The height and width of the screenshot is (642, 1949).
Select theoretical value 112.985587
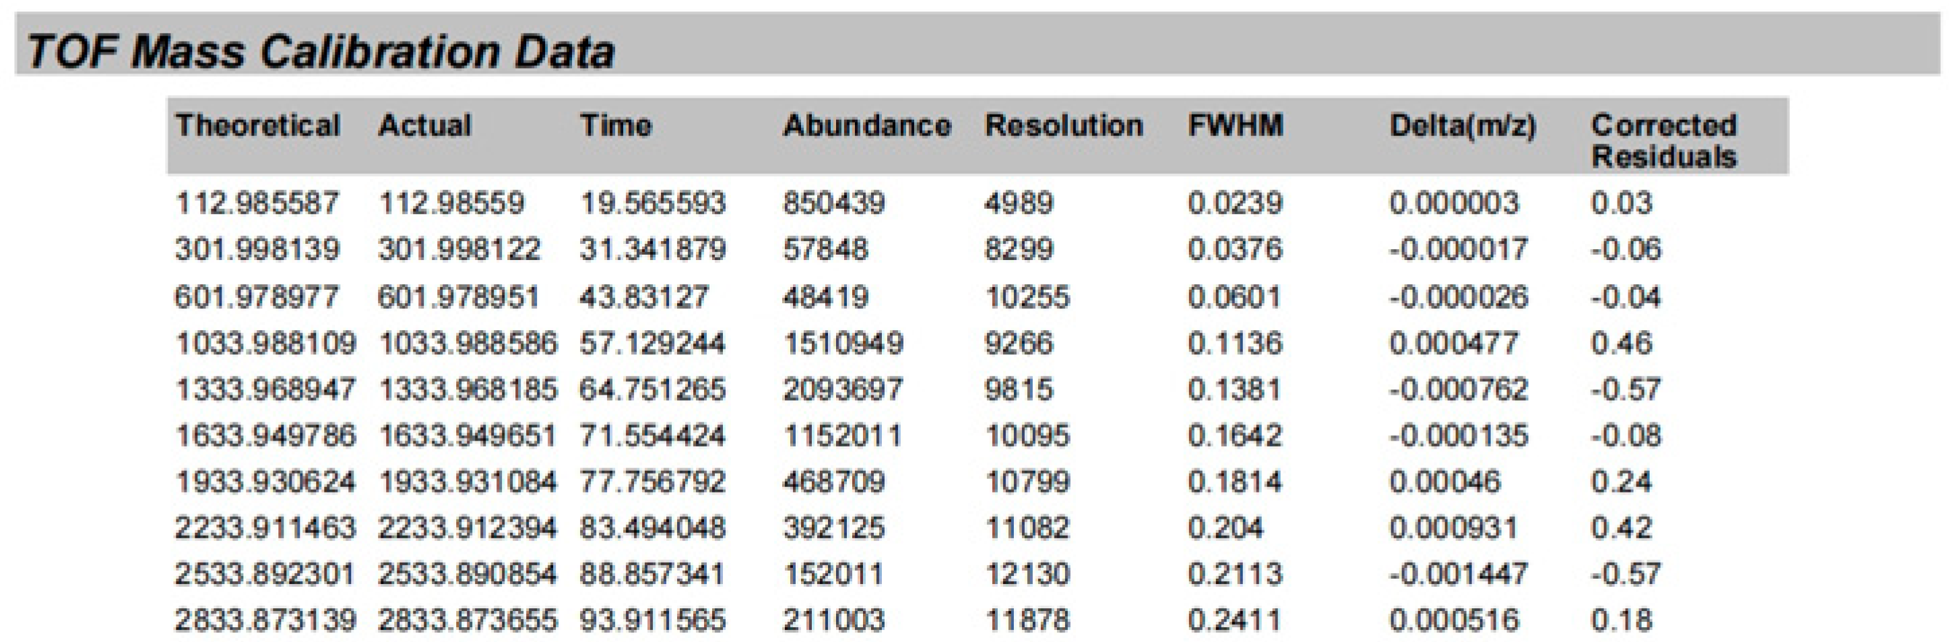click(x=257, y=203)
